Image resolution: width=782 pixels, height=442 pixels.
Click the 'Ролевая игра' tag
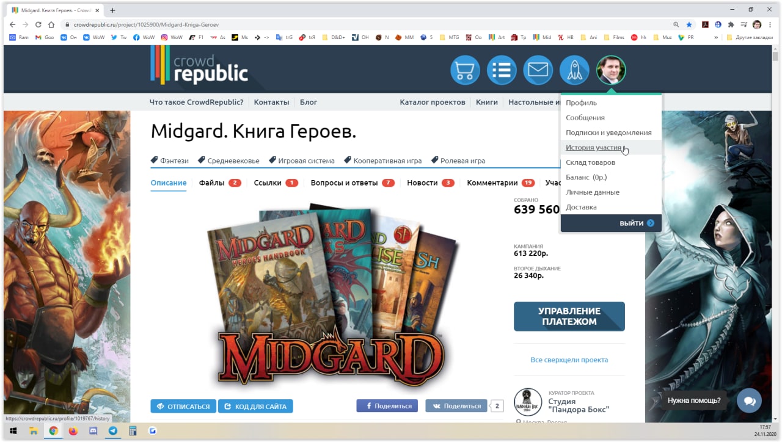click(x=458, y=161)
